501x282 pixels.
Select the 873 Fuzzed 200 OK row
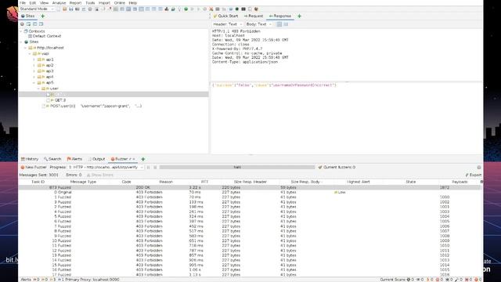click(249, 188)
